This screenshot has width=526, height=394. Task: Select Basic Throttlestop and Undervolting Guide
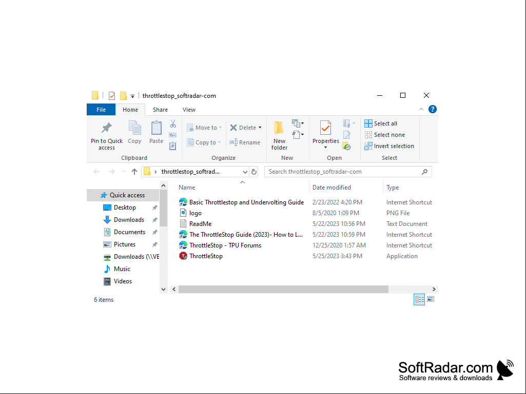click(242, 202)
